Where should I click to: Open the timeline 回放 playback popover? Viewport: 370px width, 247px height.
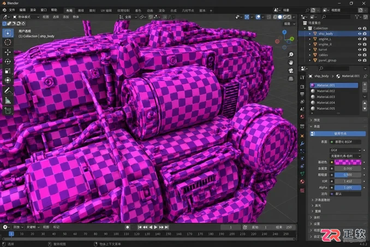[x=18, y=227]
